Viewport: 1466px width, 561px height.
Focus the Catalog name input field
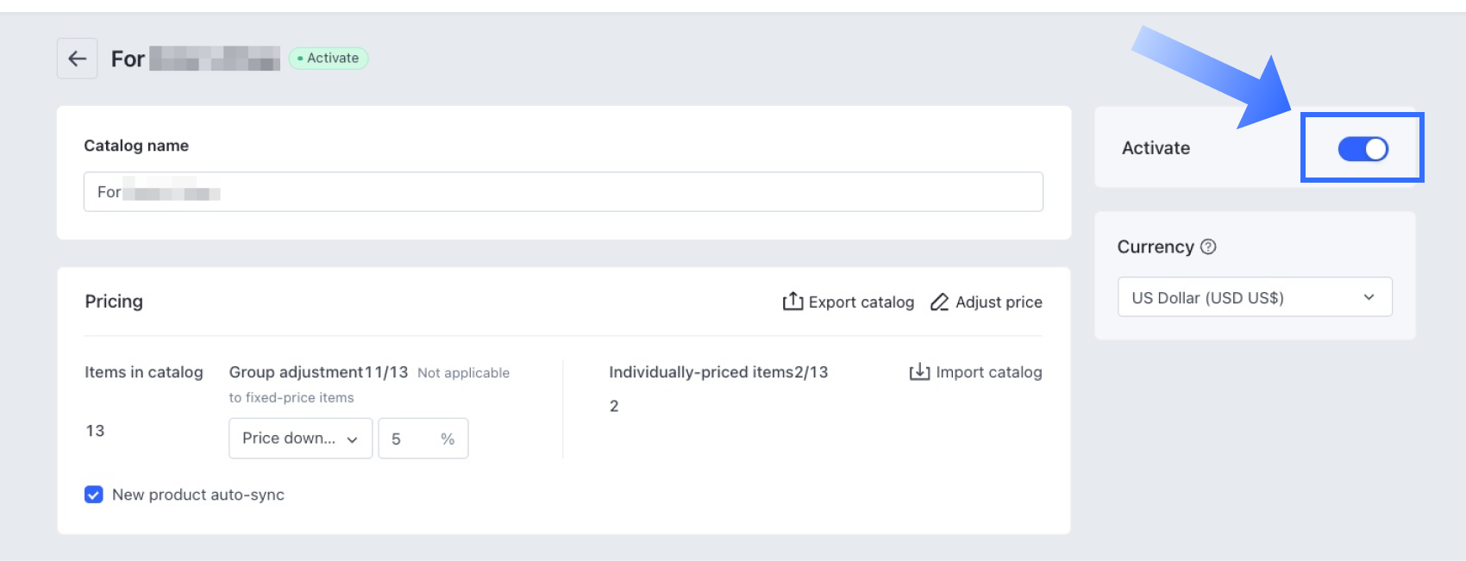(x=563, y=192)
